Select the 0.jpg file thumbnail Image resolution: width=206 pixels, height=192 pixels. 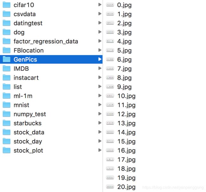(110, 5)
